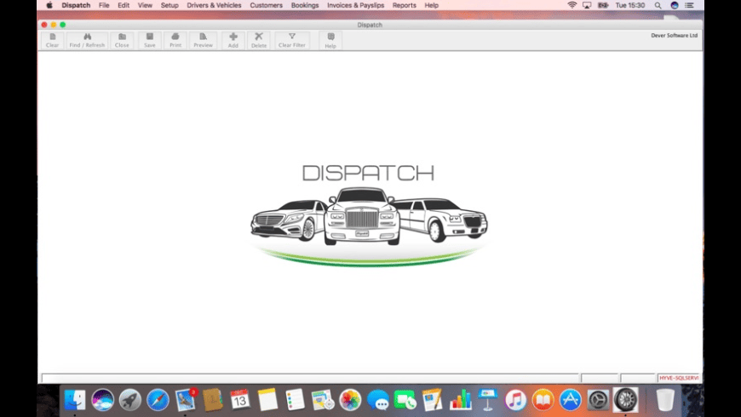Open the Help menu in menu bar

click(432, 5)
